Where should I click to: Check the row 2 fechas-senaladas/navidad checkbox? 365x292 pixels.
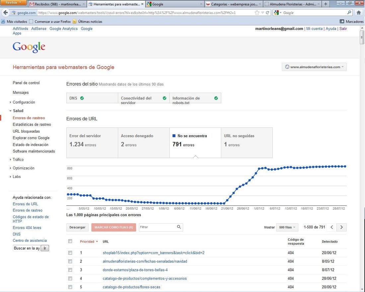pos(70,261)
